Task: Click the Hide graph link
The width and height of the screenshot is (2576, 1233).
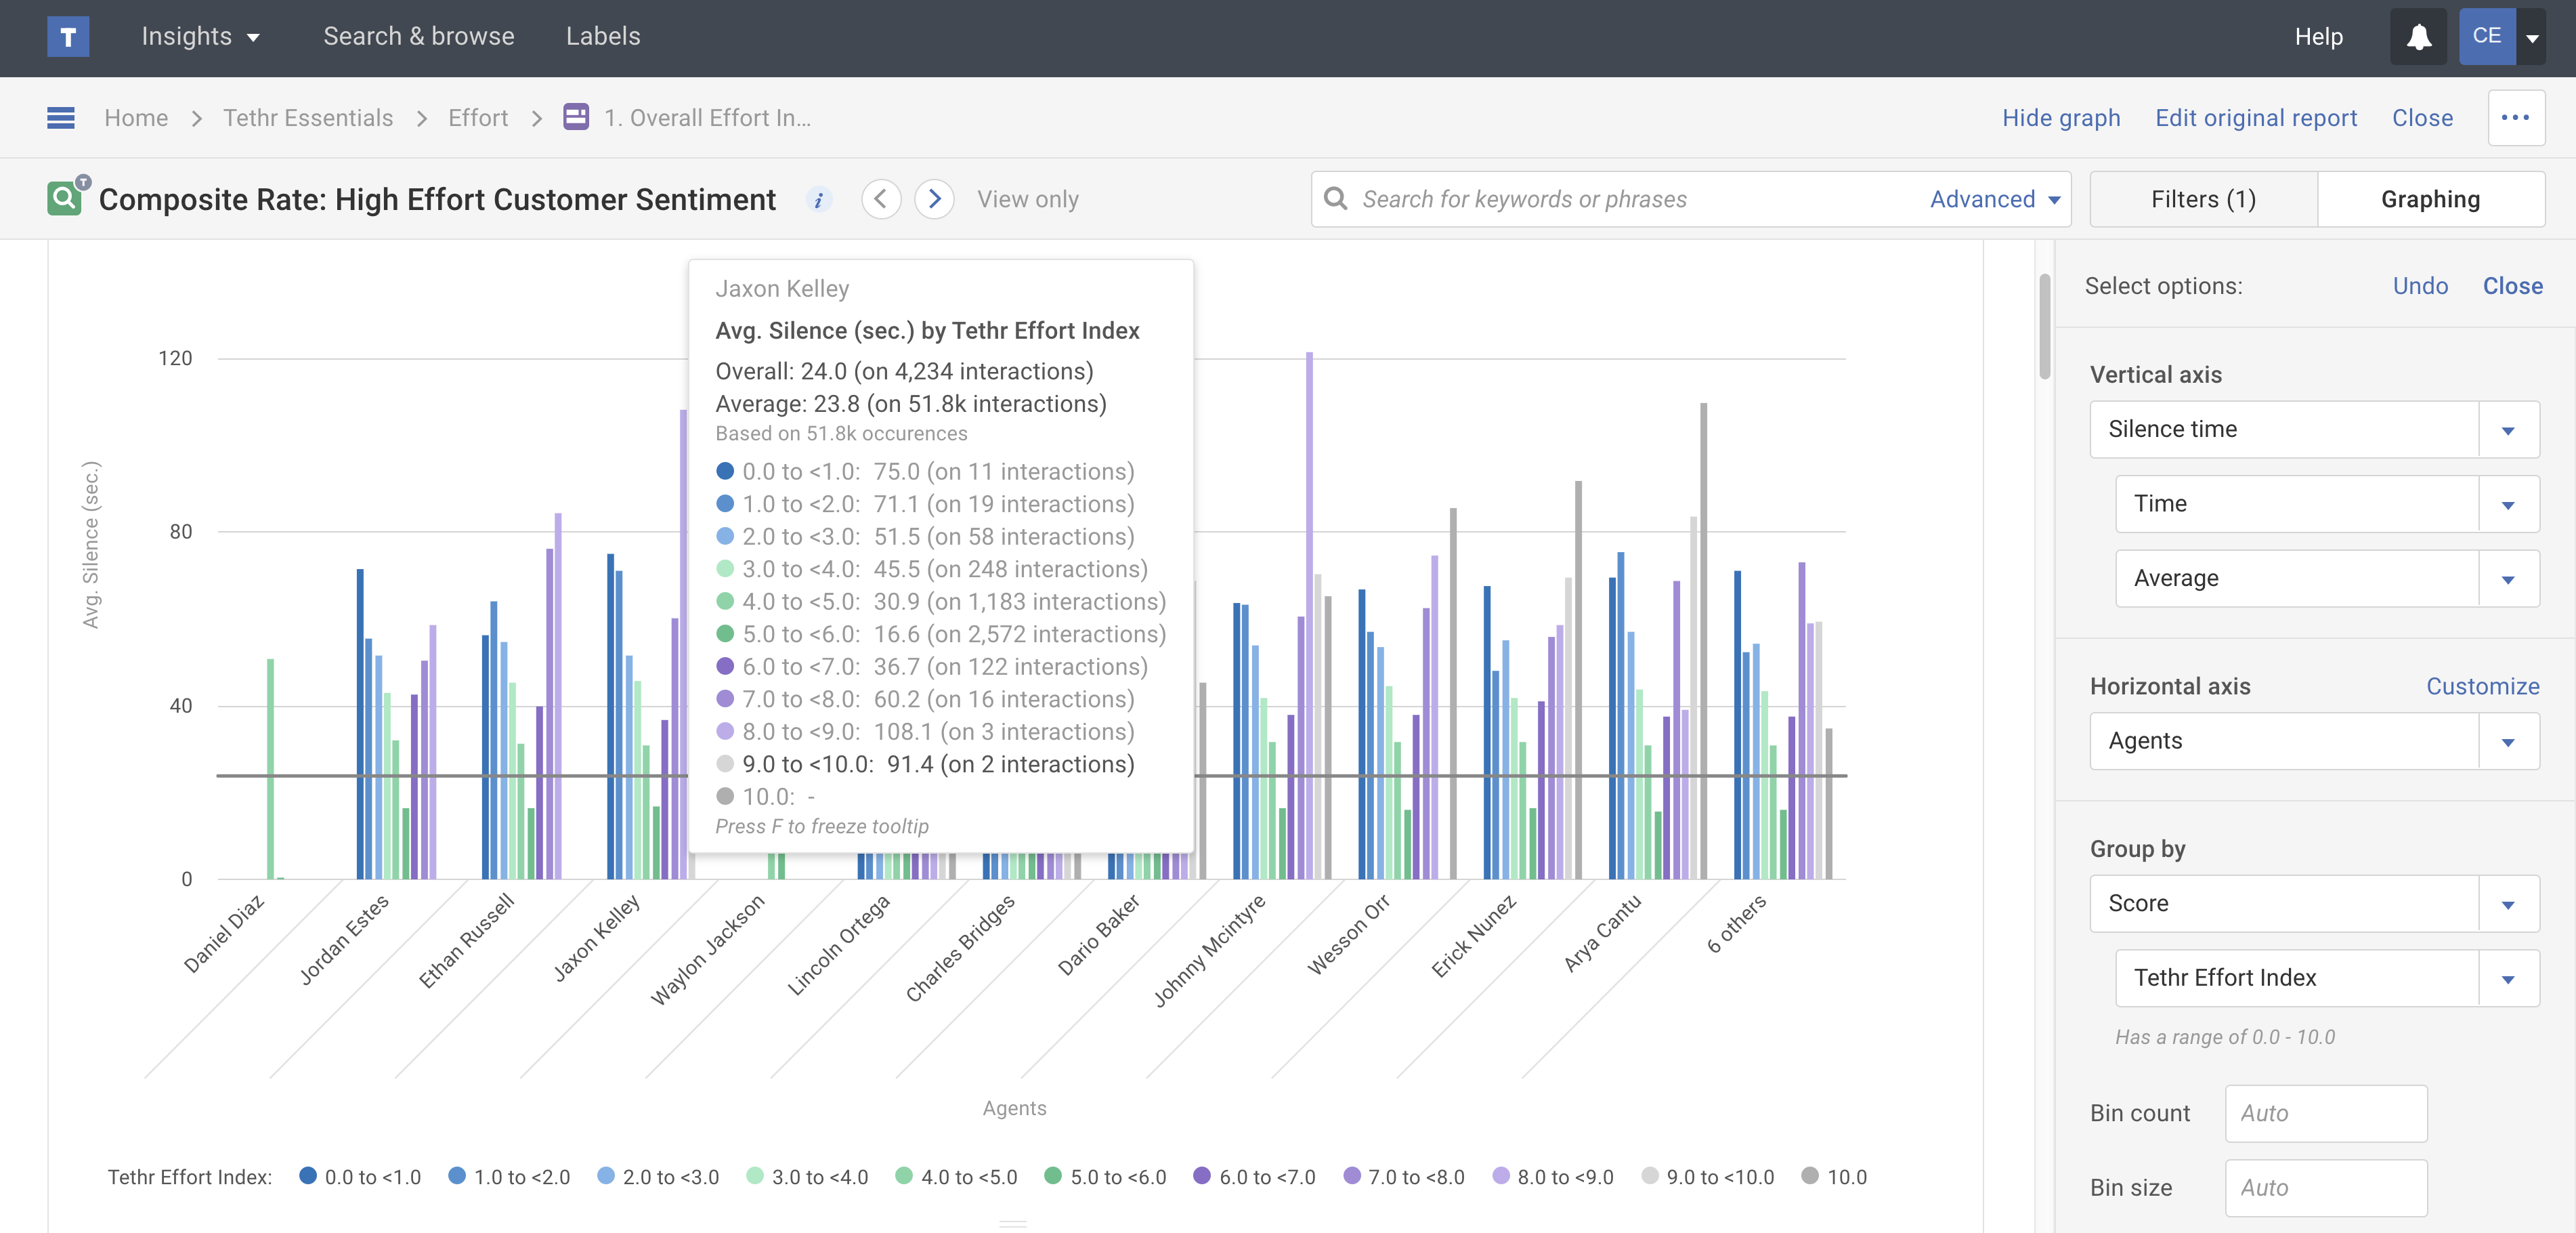Action: [2060, 118]
